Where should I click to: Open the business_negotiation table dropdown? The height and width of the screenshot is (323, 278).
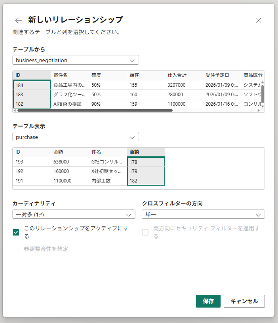76,60
